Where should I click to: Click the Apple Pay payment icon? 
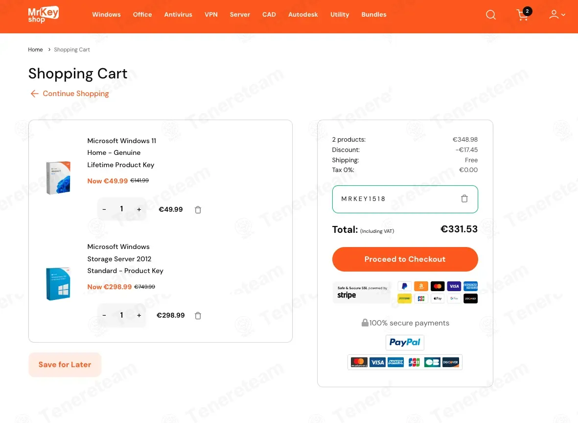point(438,298)
